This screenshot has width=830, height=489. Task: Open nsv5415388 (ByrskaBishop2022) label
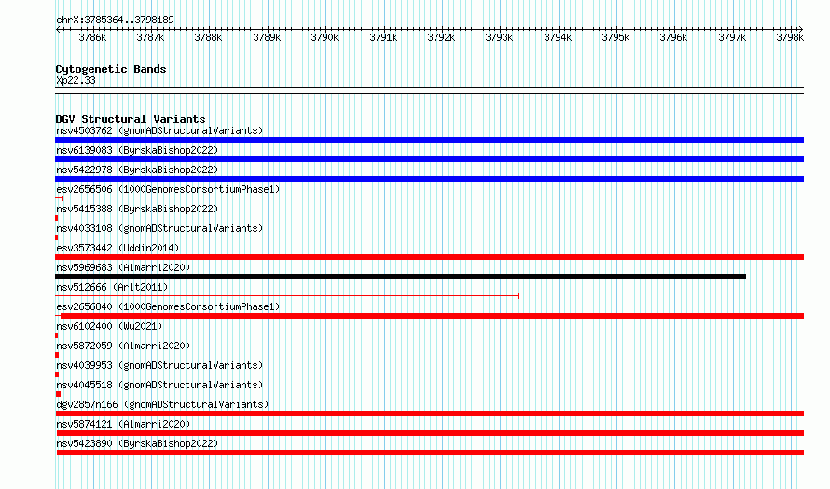point(137,209)
